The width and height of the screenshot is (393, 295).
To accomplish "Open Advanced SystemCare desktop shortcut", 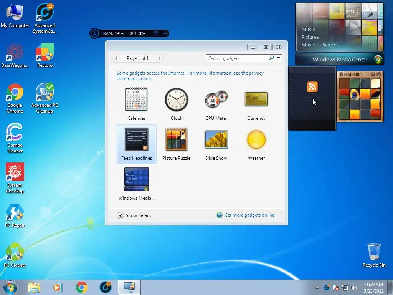I will (x=45, y=18).
